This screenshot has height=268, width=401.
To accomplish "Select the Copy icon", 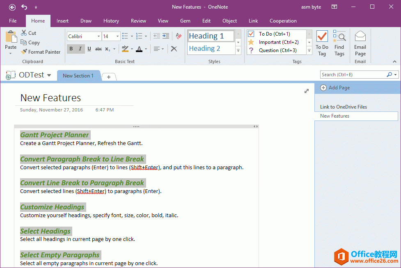I will click(x=24, y=42).
